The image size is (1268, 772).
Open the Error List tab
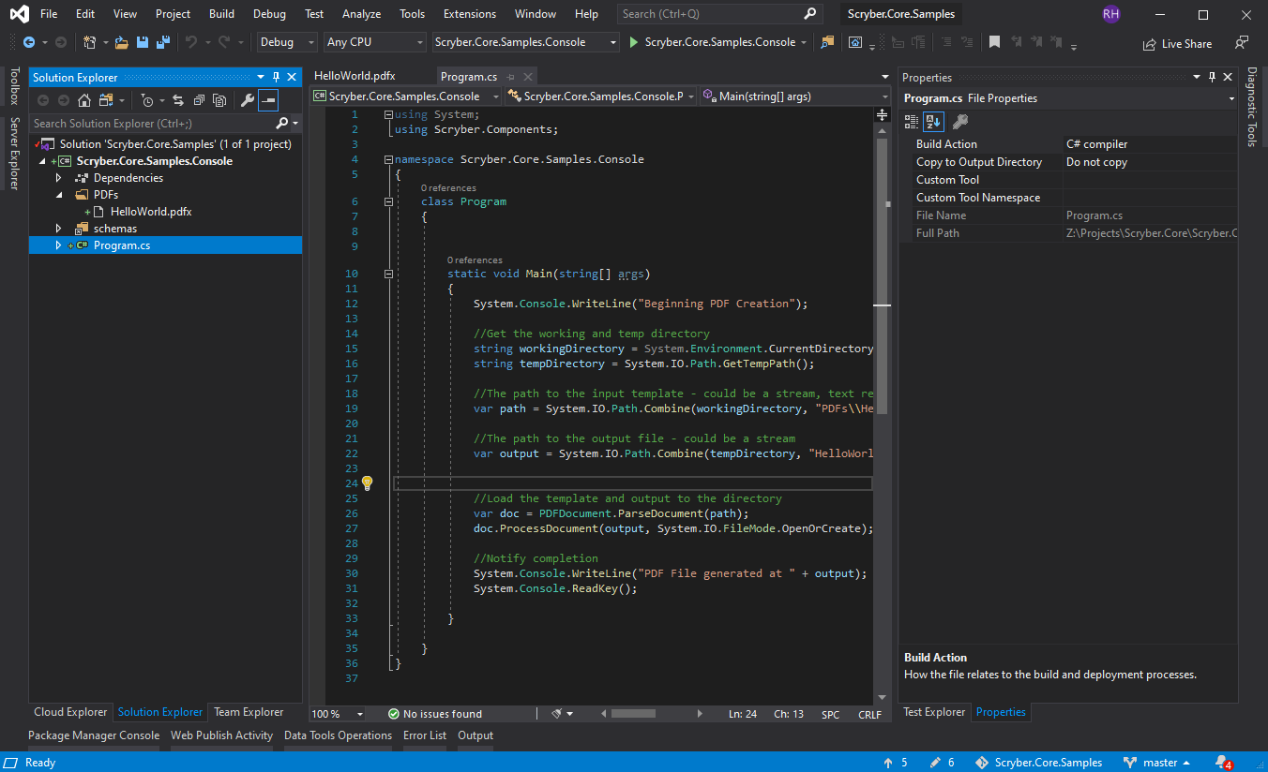[x=425, y=735]
